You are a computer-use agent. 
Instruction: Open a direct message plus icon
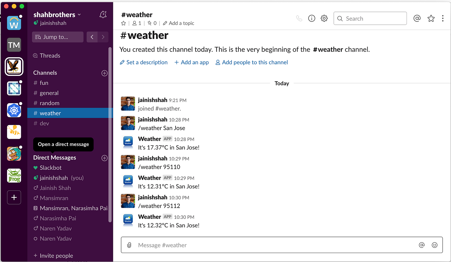(x=104, y=158)
